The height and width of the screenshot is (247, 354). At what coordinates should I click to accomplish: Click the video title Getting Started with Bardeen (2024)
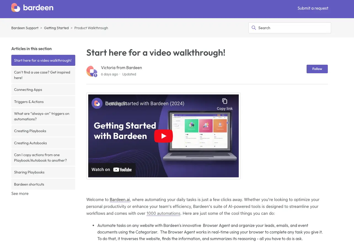pos(145,104)
